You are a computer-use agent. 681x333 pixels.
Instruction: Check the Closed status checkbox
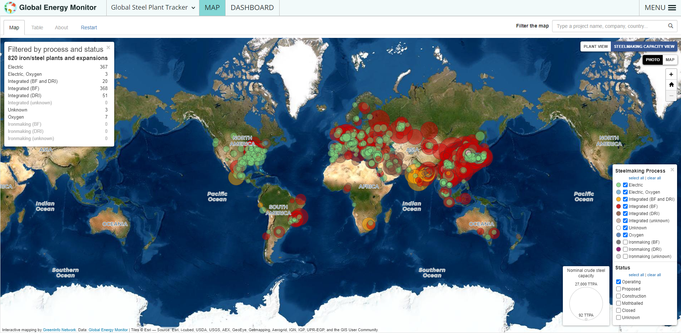click(618, 310)
